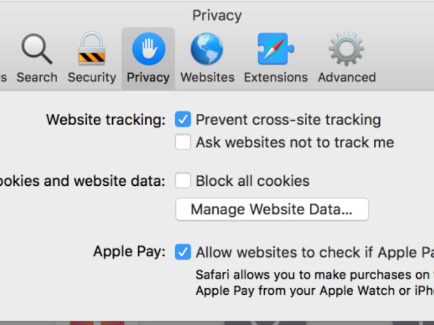Viewport: 434px width, 325px height.
Task: Uncheck Allow websites to check Apple Pay
Action: coord(183,252)
